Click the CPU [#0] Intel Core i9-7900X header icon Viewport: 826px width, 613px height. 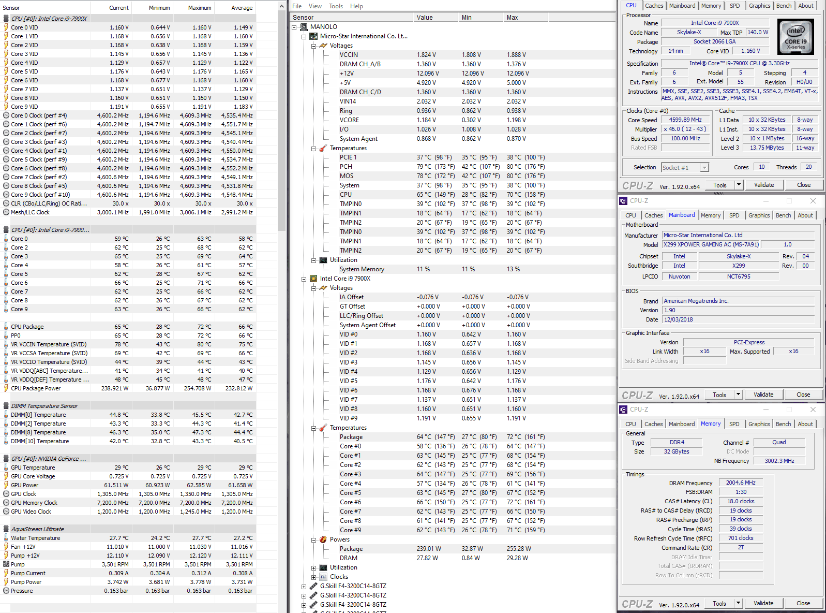[x=6, y=19]
